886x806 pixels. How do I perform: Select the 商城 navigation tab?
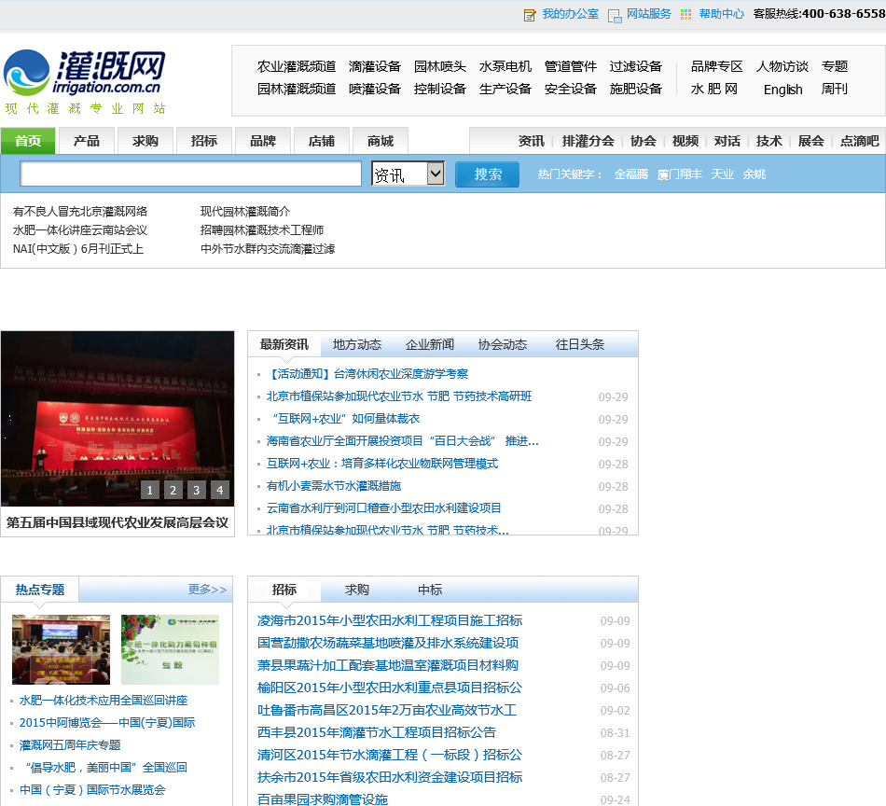381,141
